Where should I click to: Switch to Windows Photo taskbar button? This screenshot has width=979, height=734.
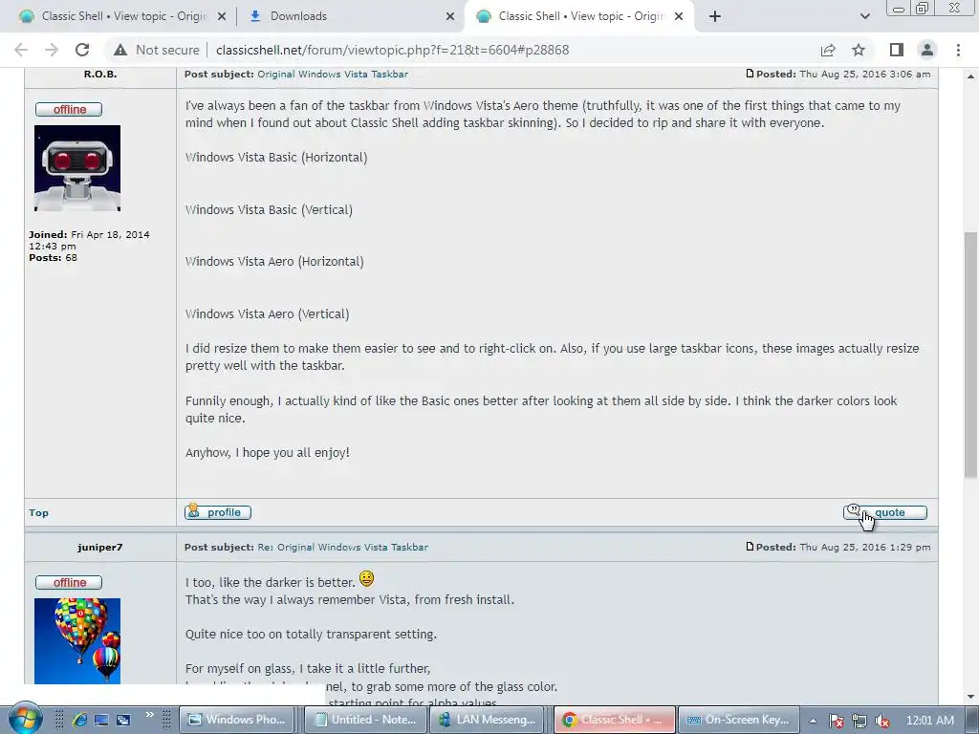coord(238,720)
